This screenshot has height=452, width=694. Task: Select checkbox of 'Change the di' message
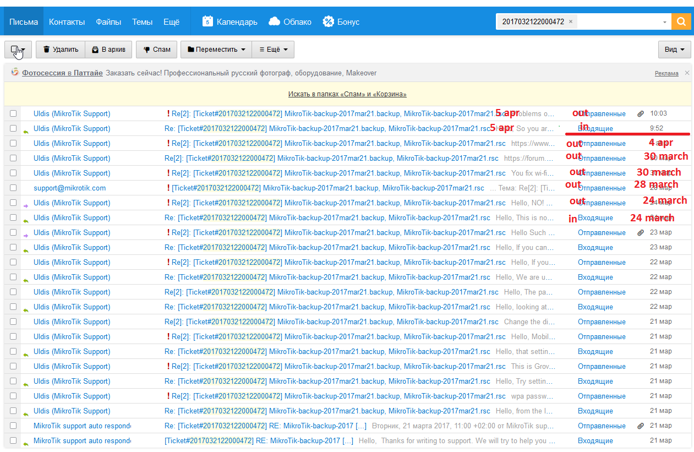pyautogui.click(x=13, y=322)
